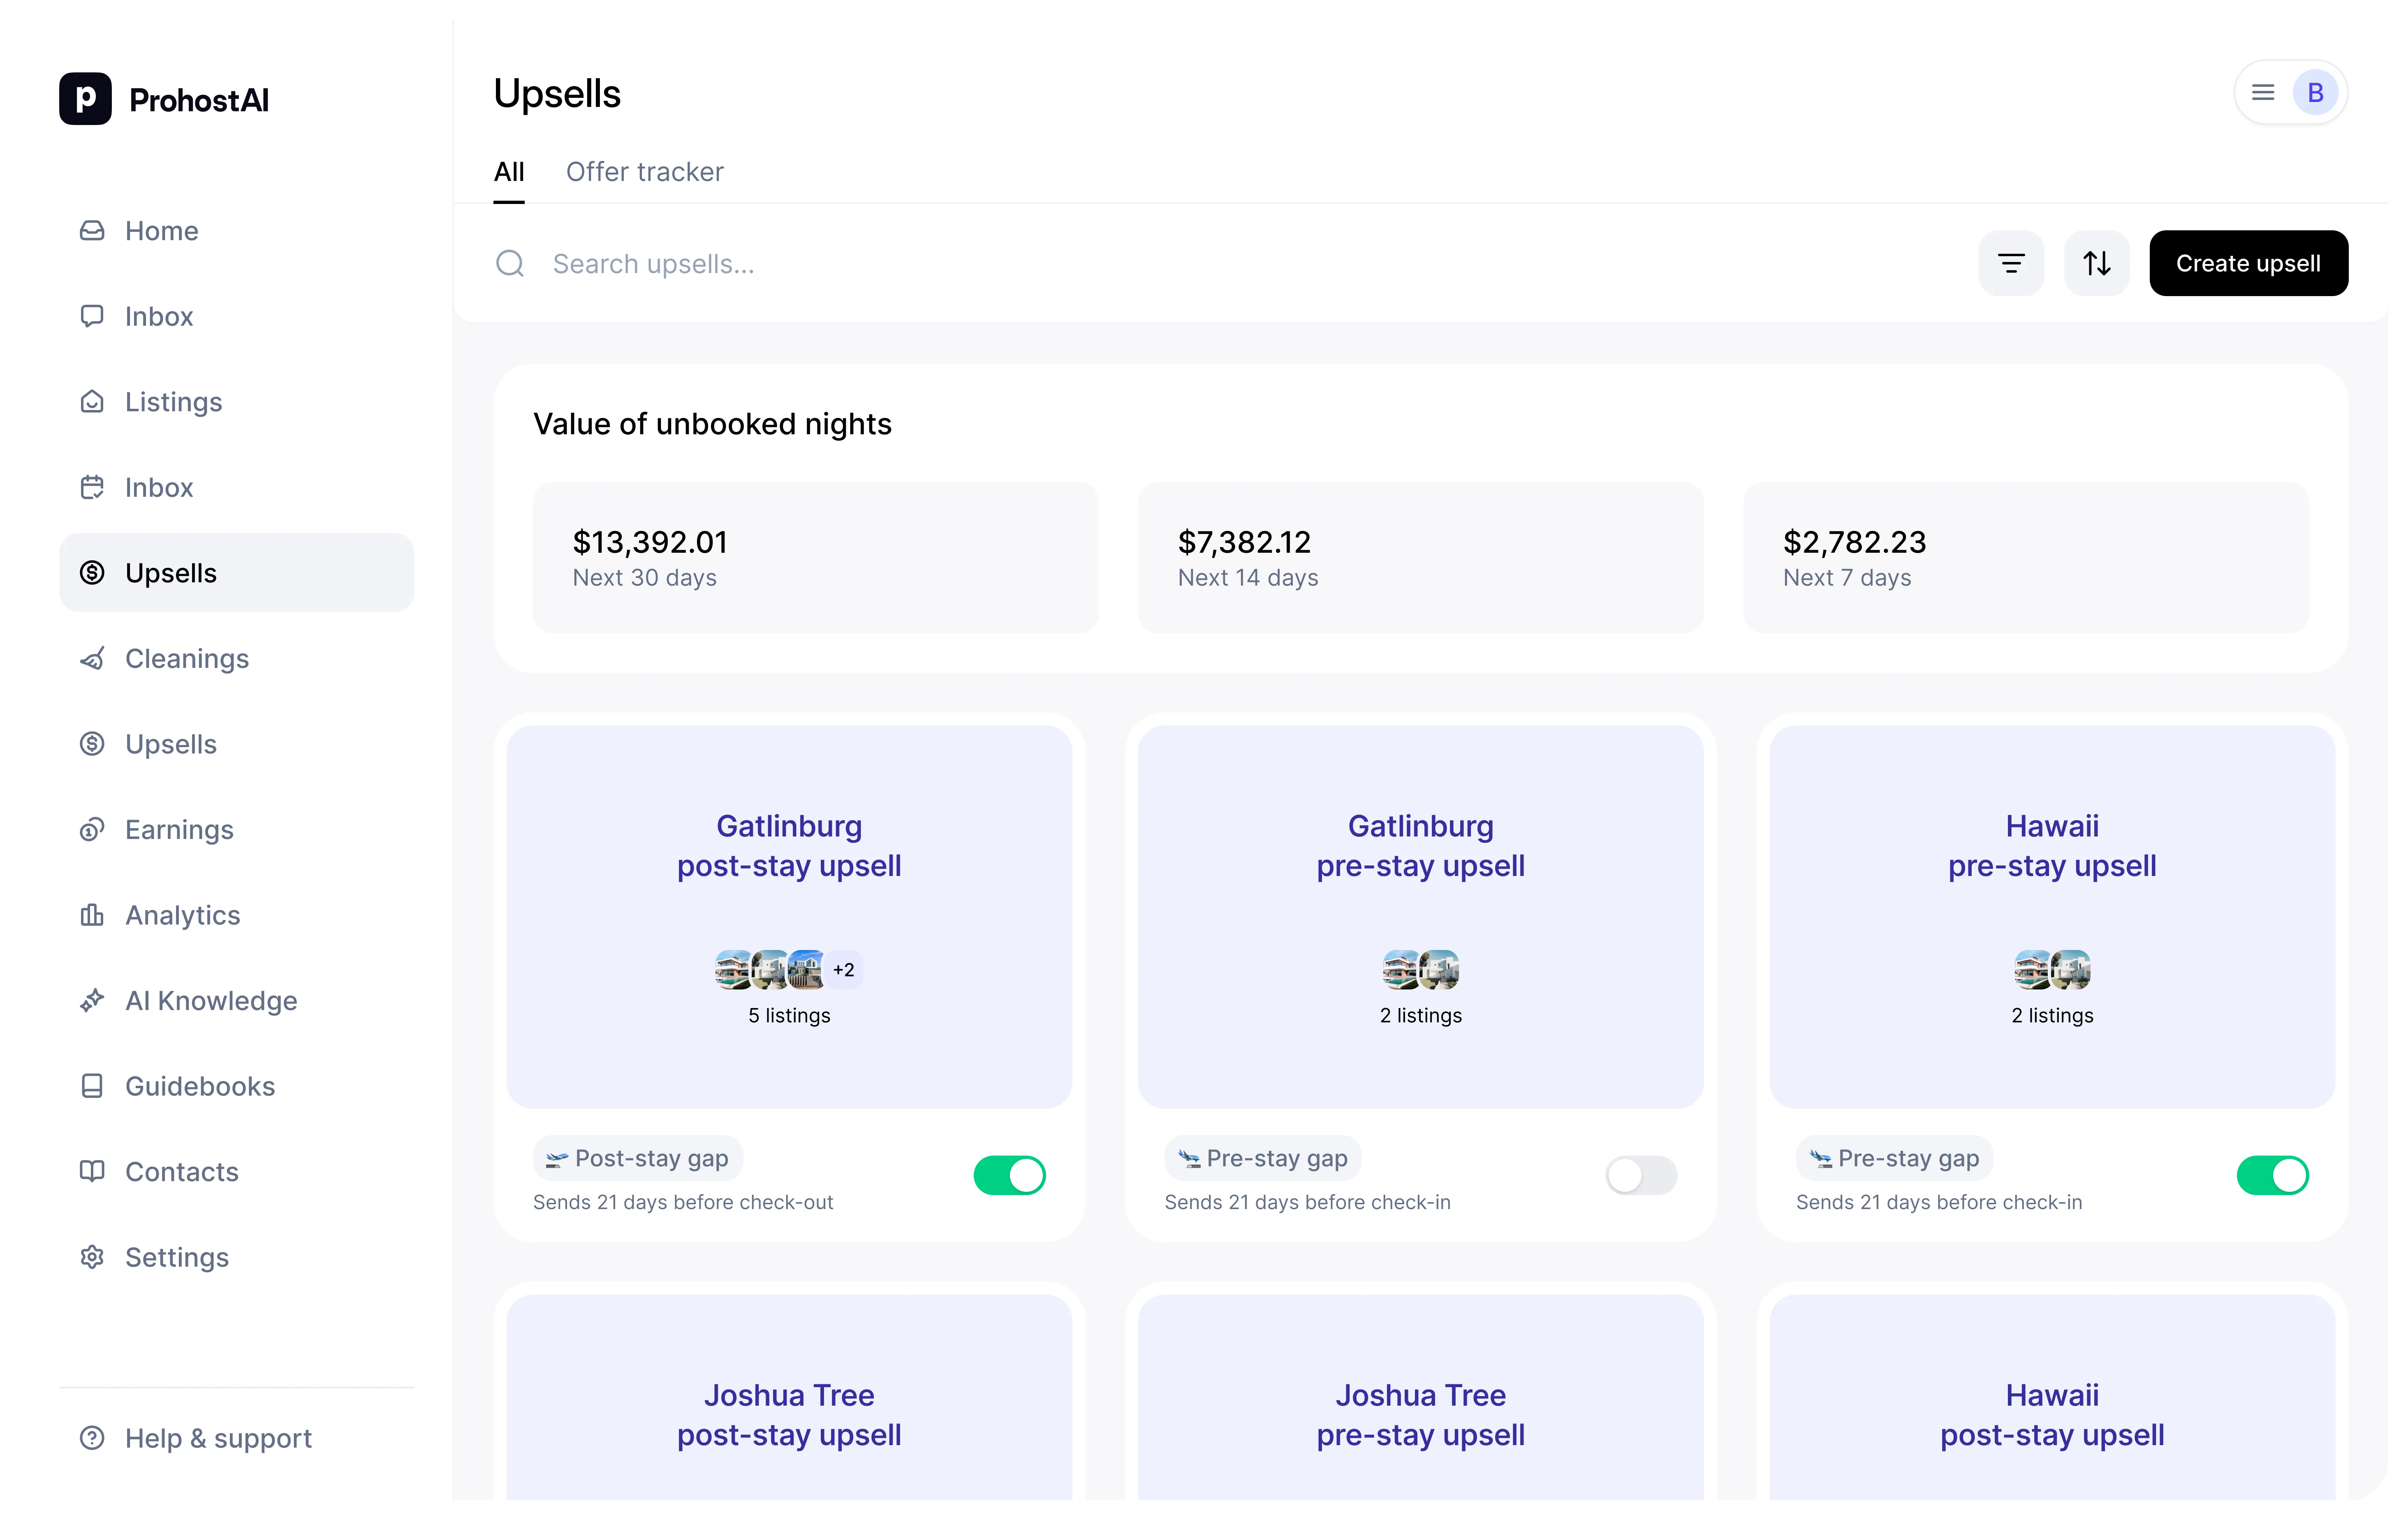
Task: Open Listings via the house icon
Action: tap(92, 401)
